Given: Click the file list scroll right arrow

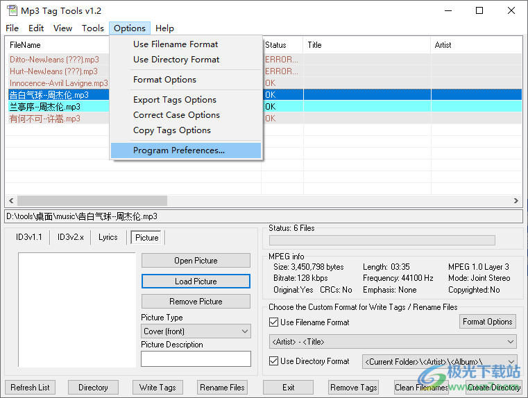Looking at the screenshot, I should pyautogui.click(x=516, y=201).
